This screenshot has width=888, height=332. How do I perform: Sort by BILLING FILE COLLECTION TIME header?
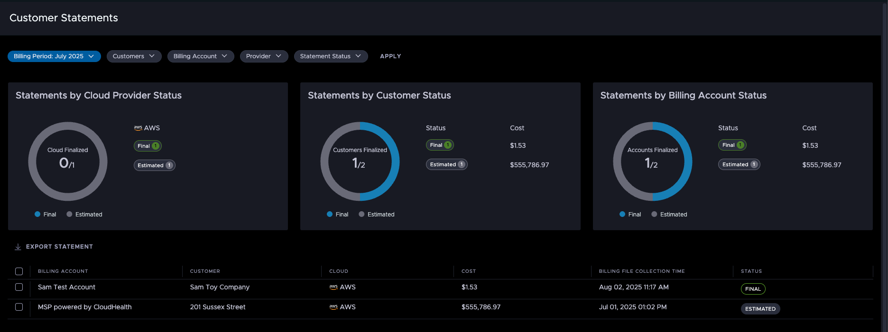pyautogui.click(x=642, y=271)
